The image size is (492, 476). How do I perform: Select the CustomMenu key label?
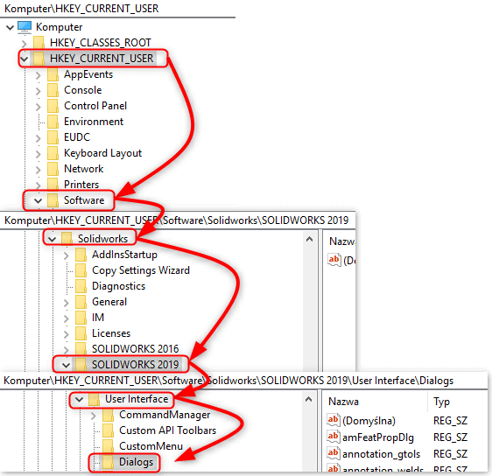[x=151, y=446]
